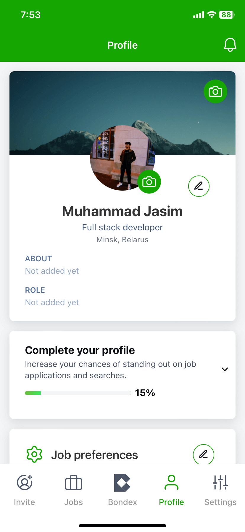
Task: Click the 15% profile progress bar
Action: click(x=78, y=393)
